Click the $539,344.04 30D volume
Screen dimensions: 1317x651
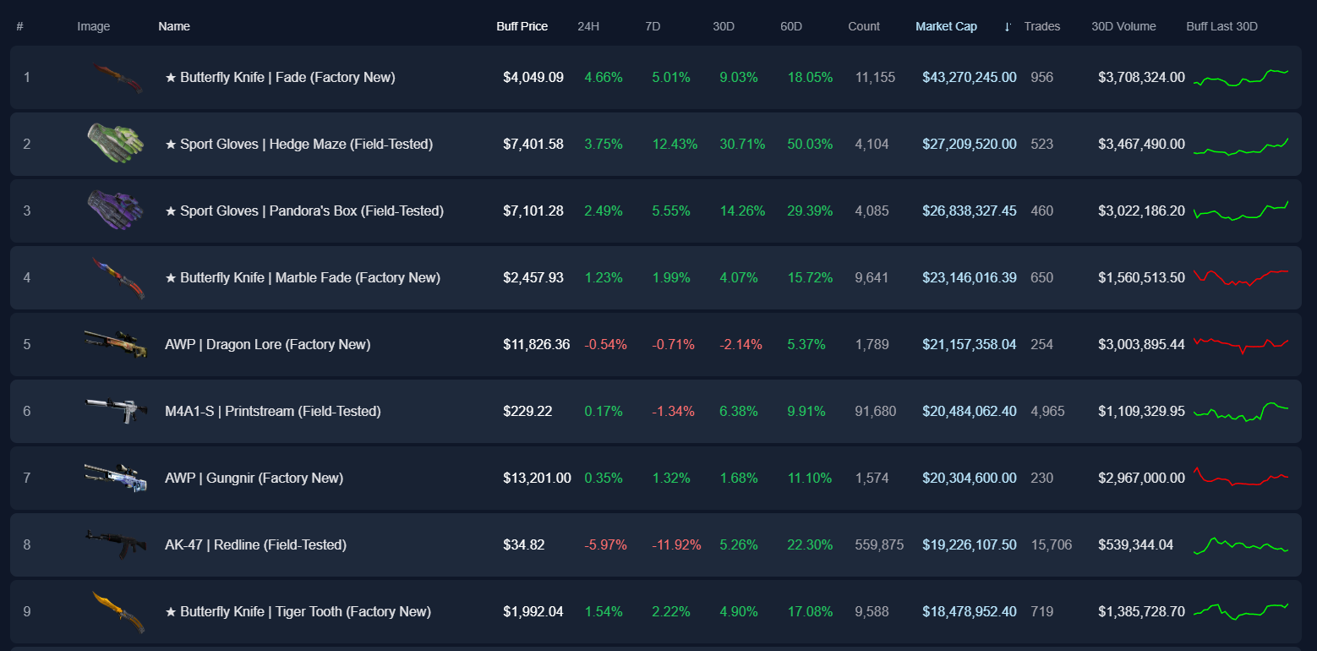tap(1135, 544)
